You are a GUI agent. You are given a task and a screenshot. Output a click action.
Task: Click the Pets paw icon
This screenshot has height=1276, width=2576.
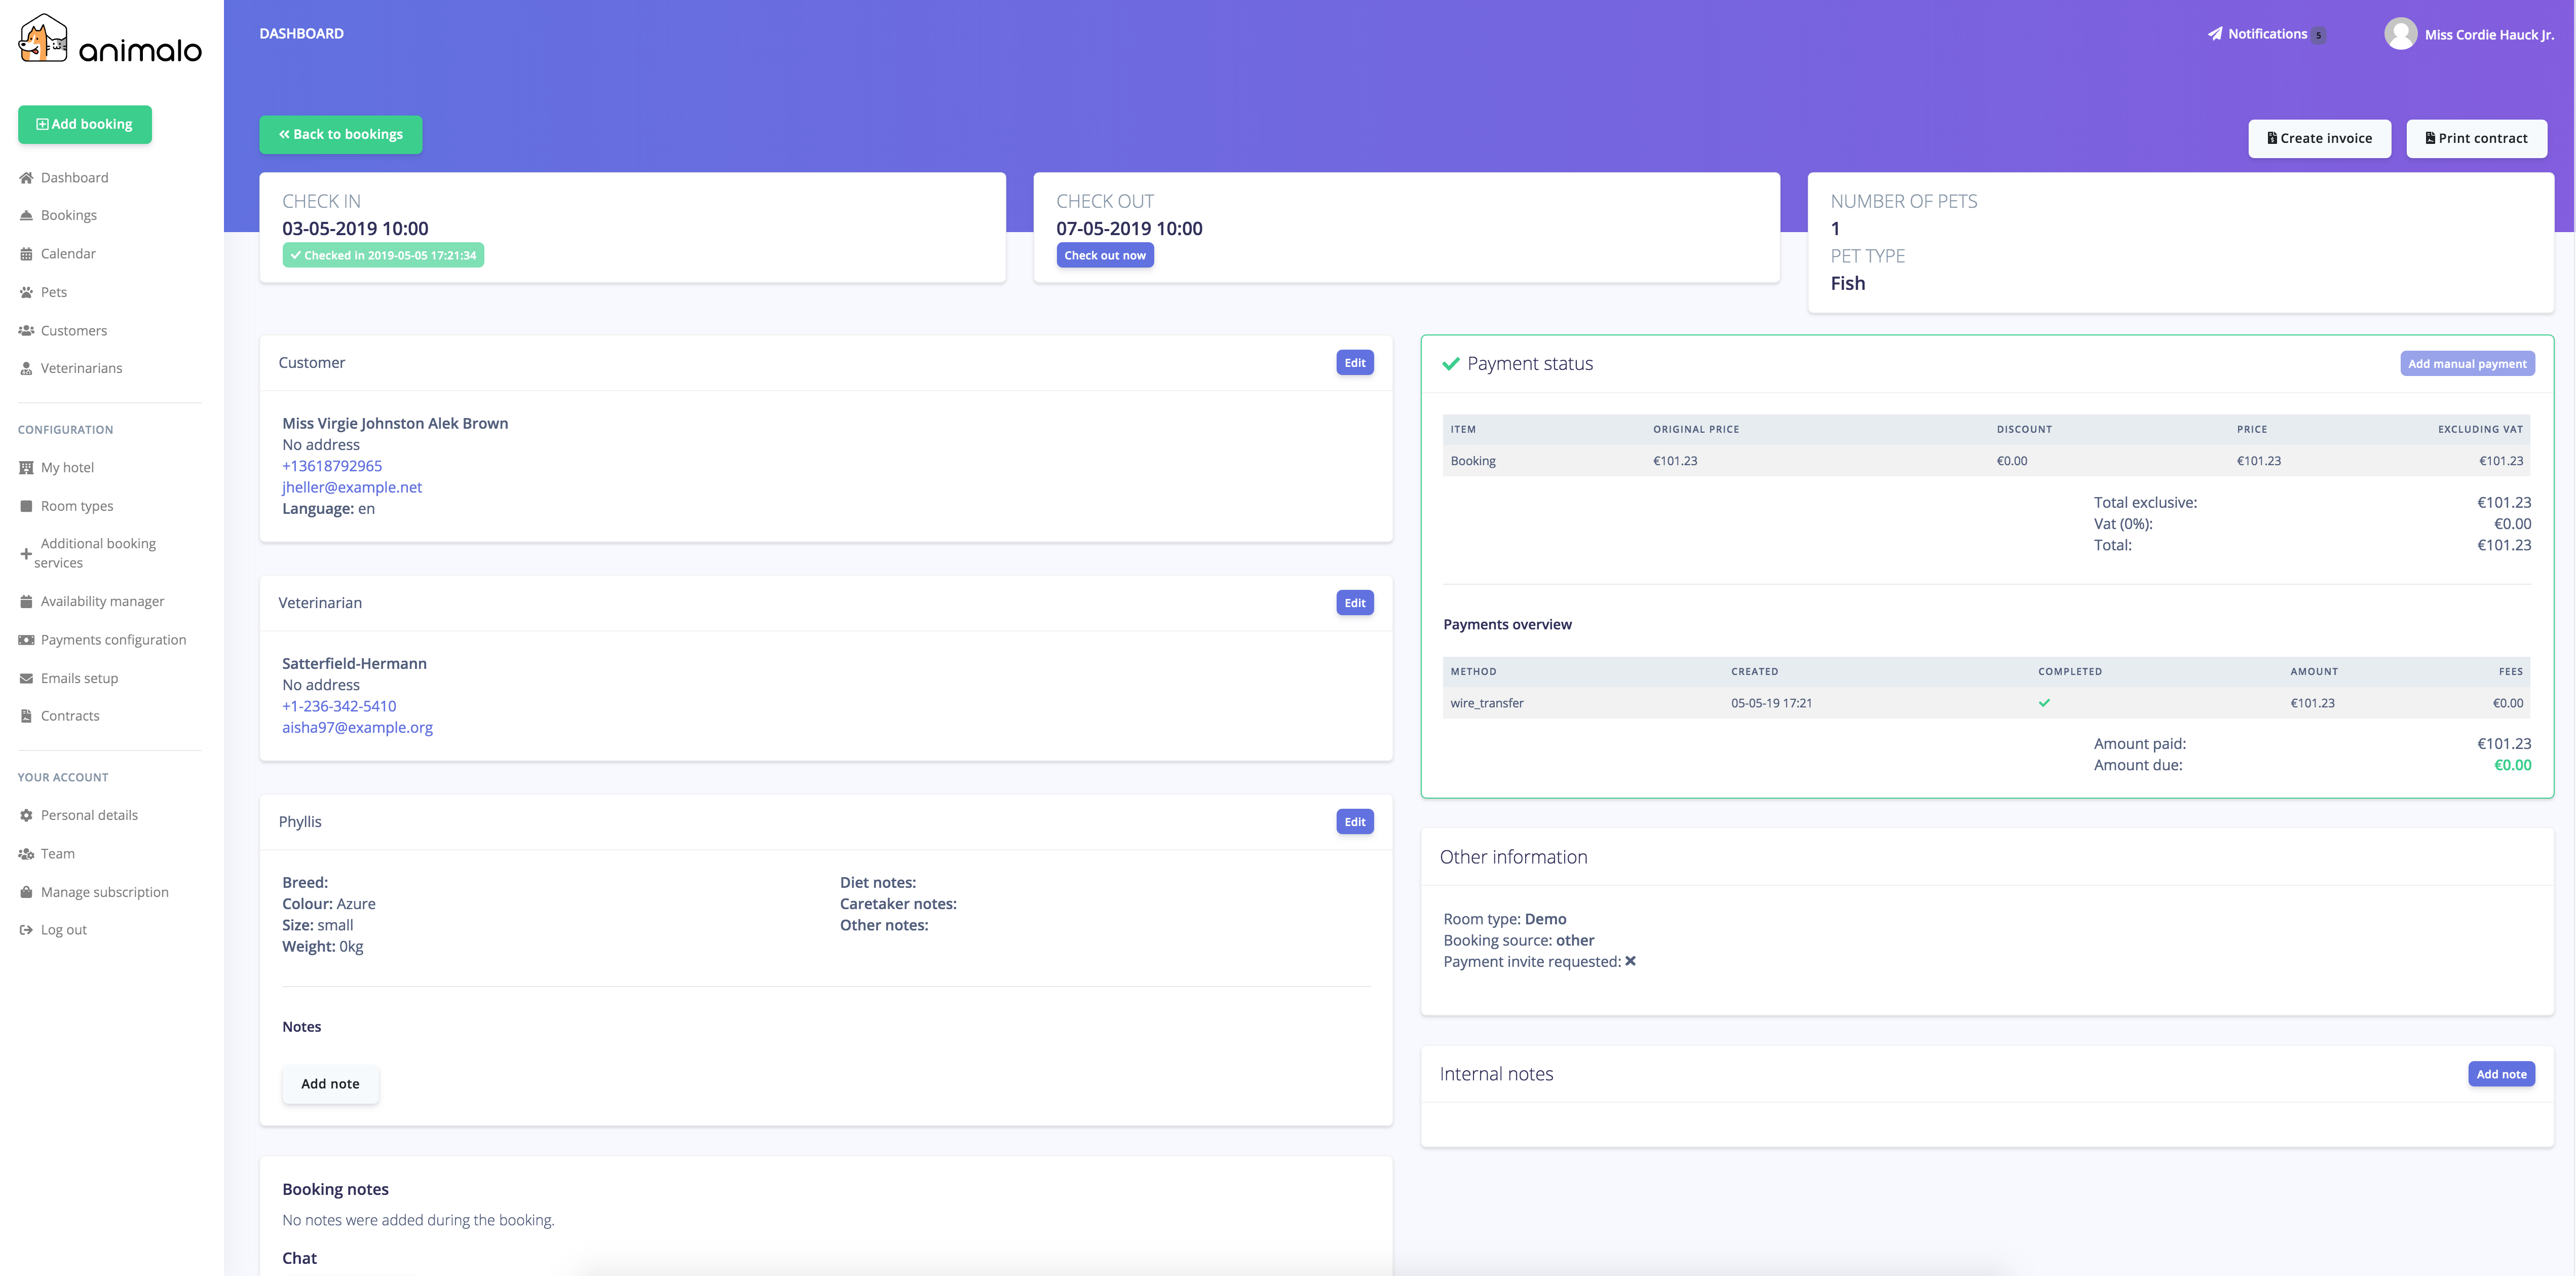(26, 293)
